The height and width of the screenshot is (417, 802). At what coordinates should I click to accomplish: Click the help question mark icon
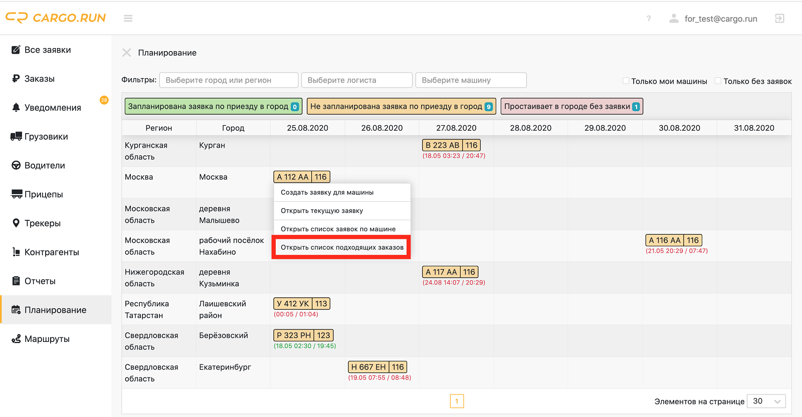(x=649, y=19)
